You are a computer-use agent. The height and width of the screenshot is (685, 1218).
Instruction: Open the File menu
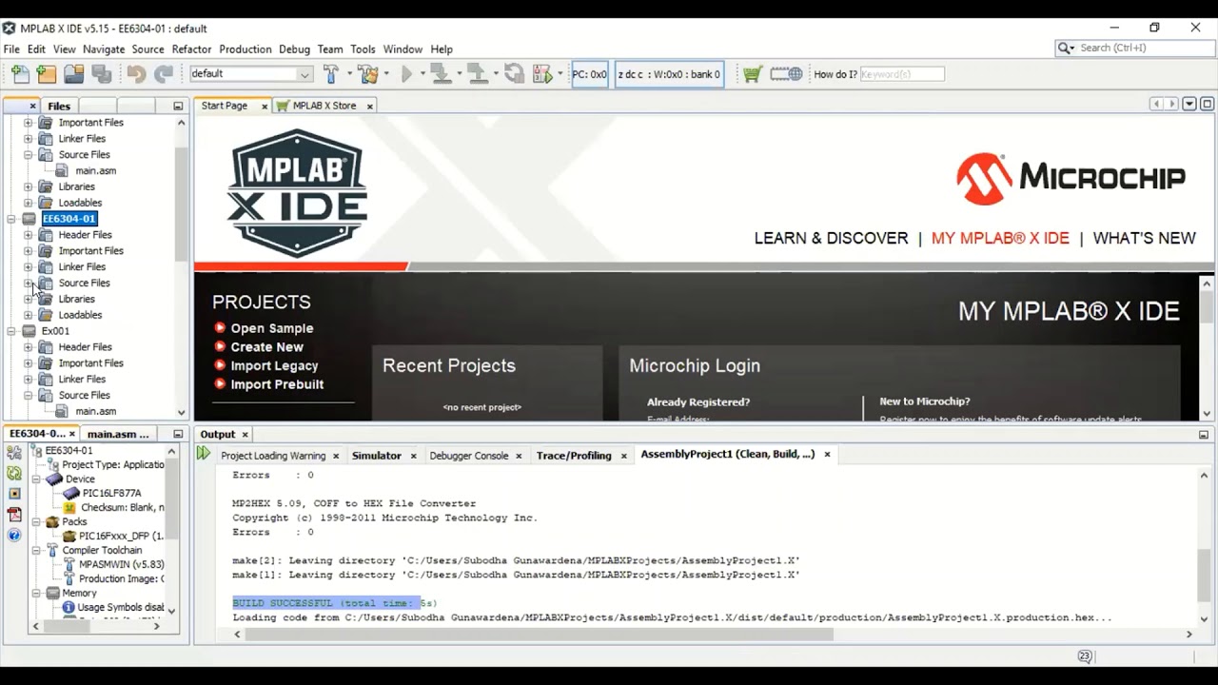11,49
